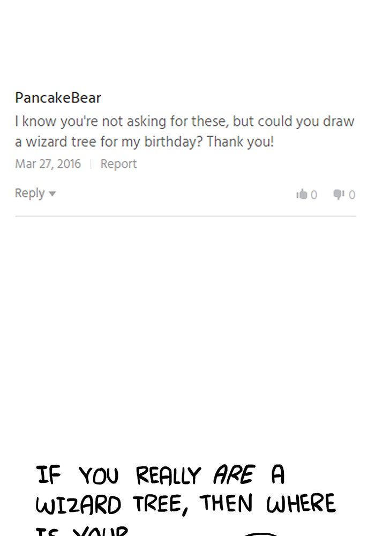Click the dislike count number

pos(352,195)
